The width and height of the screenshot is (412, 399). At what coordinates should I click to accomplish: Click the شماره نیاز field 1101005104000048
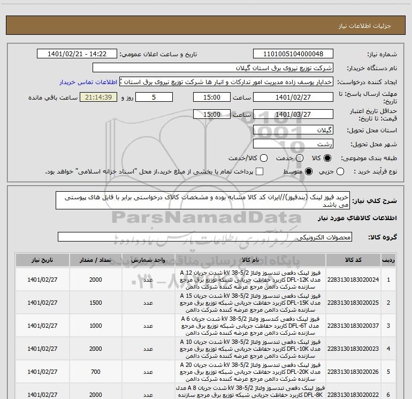pyautogui.click(x=293, y=54)
